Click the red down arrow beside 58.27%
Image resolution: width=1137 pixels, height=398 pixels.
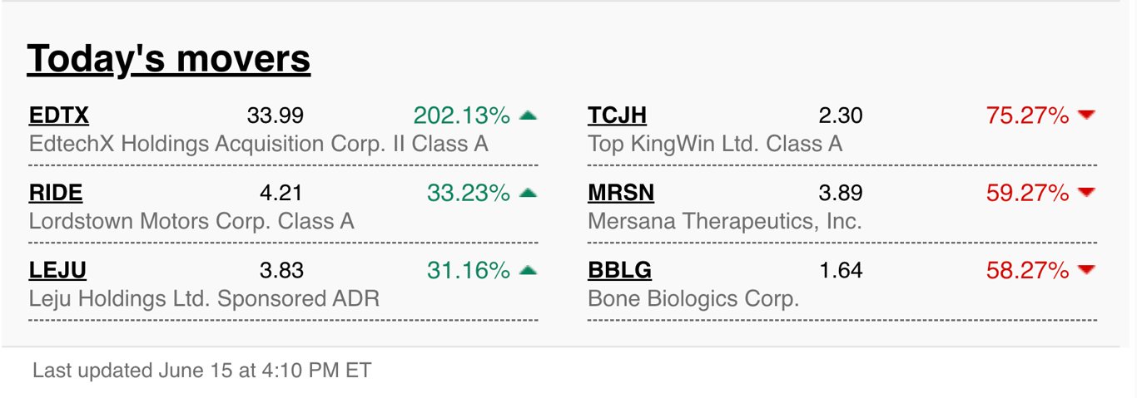tap(1086, 270)
